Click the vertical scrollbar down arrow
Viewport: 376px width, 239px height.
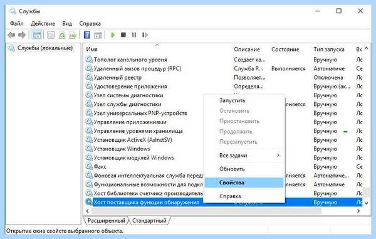pos(367,203)
